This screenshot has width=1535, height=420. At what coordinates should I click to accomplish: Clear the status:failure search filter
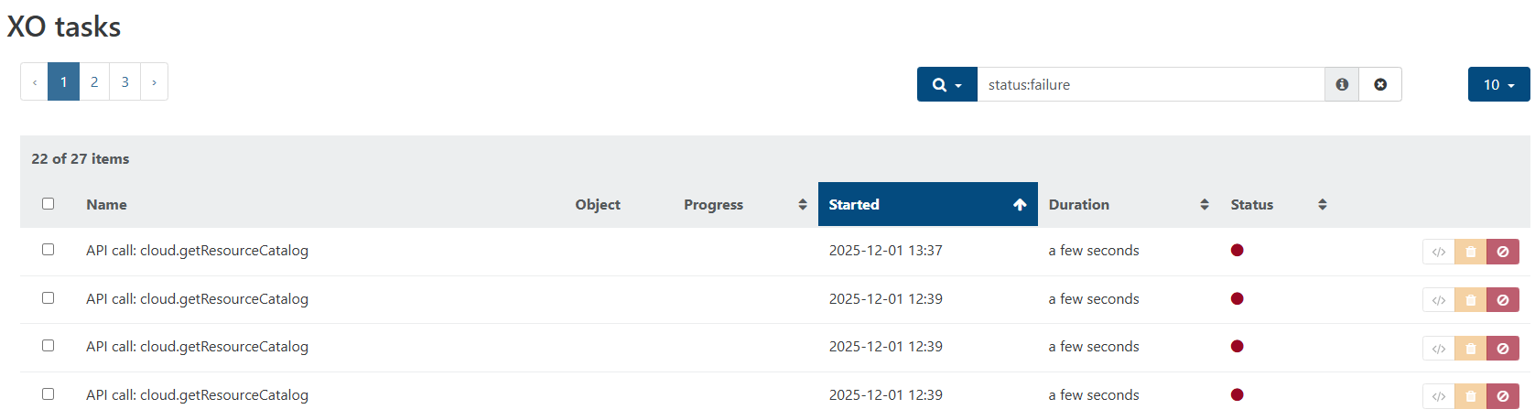(1380, 84)
